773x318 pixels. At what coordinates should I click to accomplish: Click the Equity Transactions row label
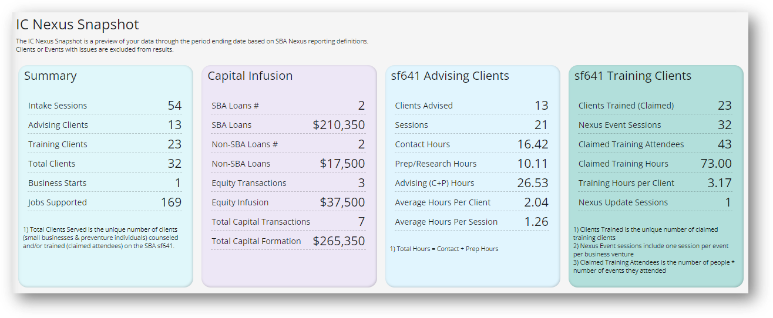[x=249, y=183]
